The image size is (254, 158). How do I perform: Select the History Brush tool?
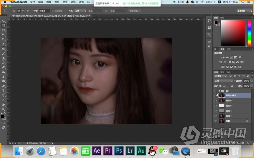click(x=3, y=63)
